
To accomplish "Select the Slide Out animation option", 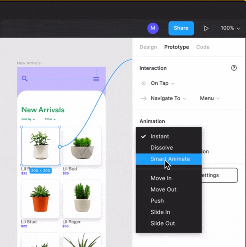I will click(169, 224).
